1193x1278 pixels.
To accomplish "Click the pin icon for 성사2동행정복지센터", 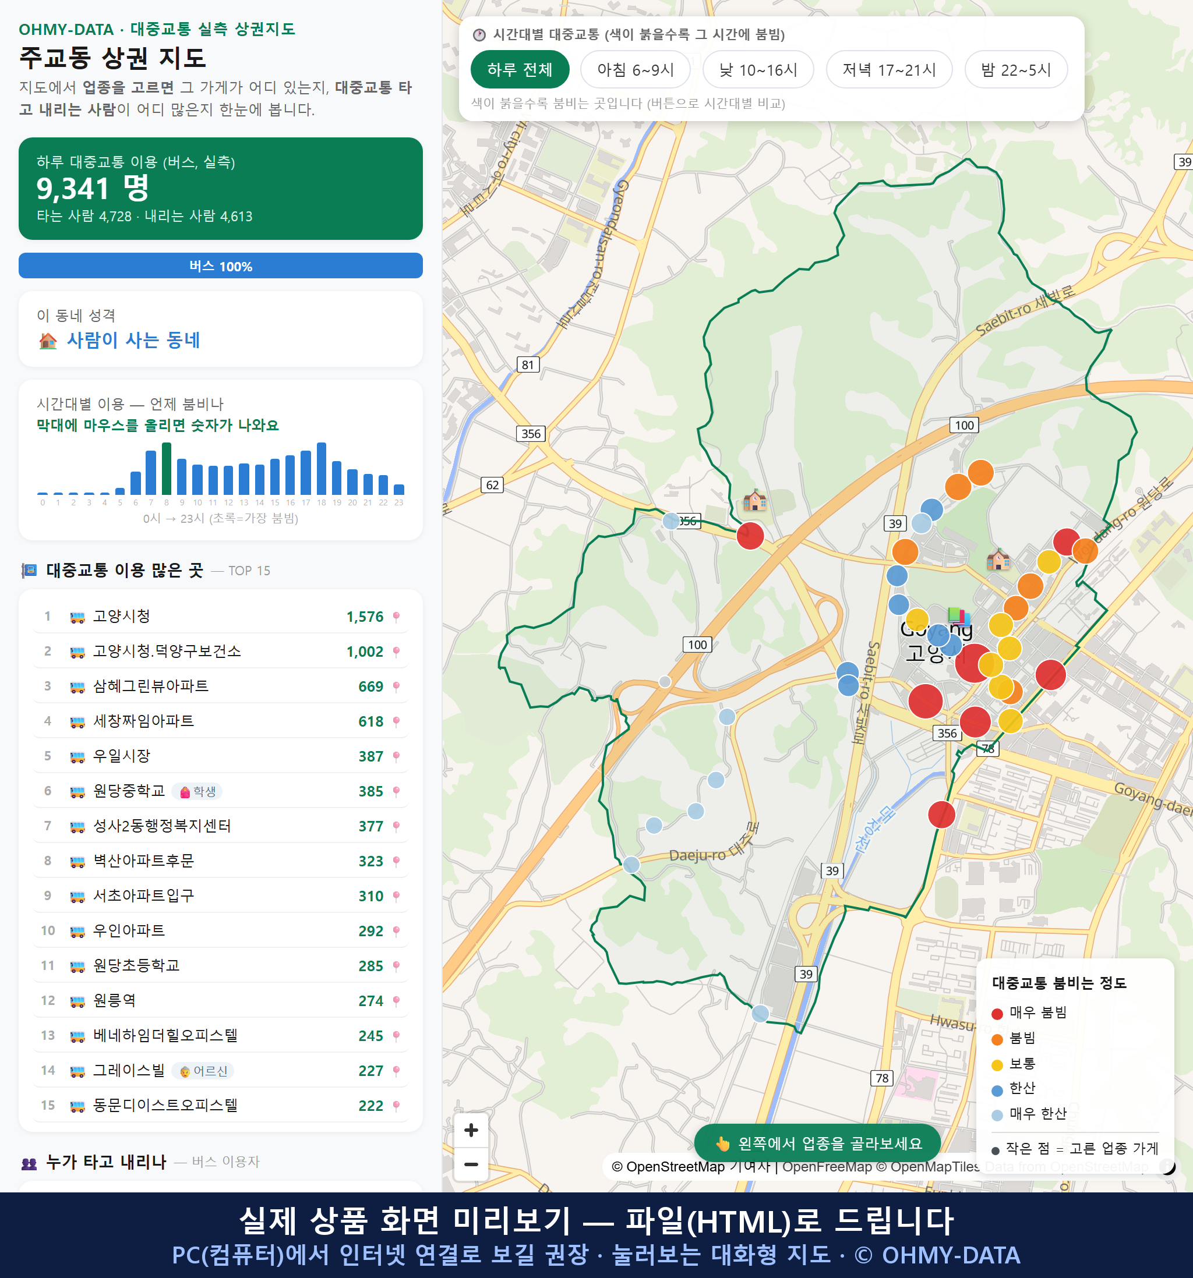I will pyautogui.click(x=396, y=826).
